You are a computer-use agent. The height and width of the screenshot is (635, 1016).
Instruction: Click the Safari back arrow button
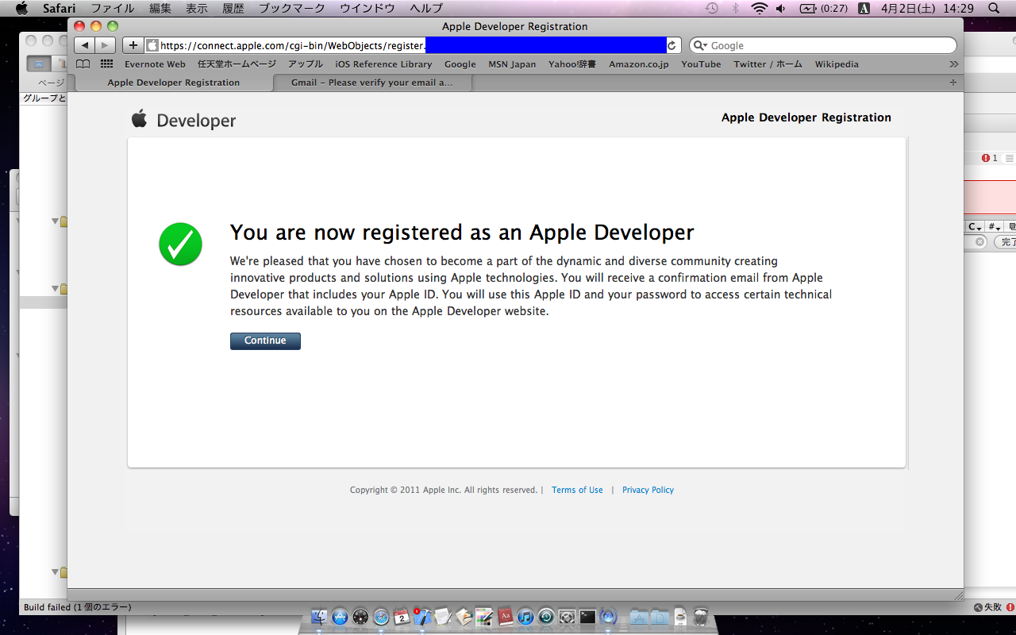coord(85,46)
